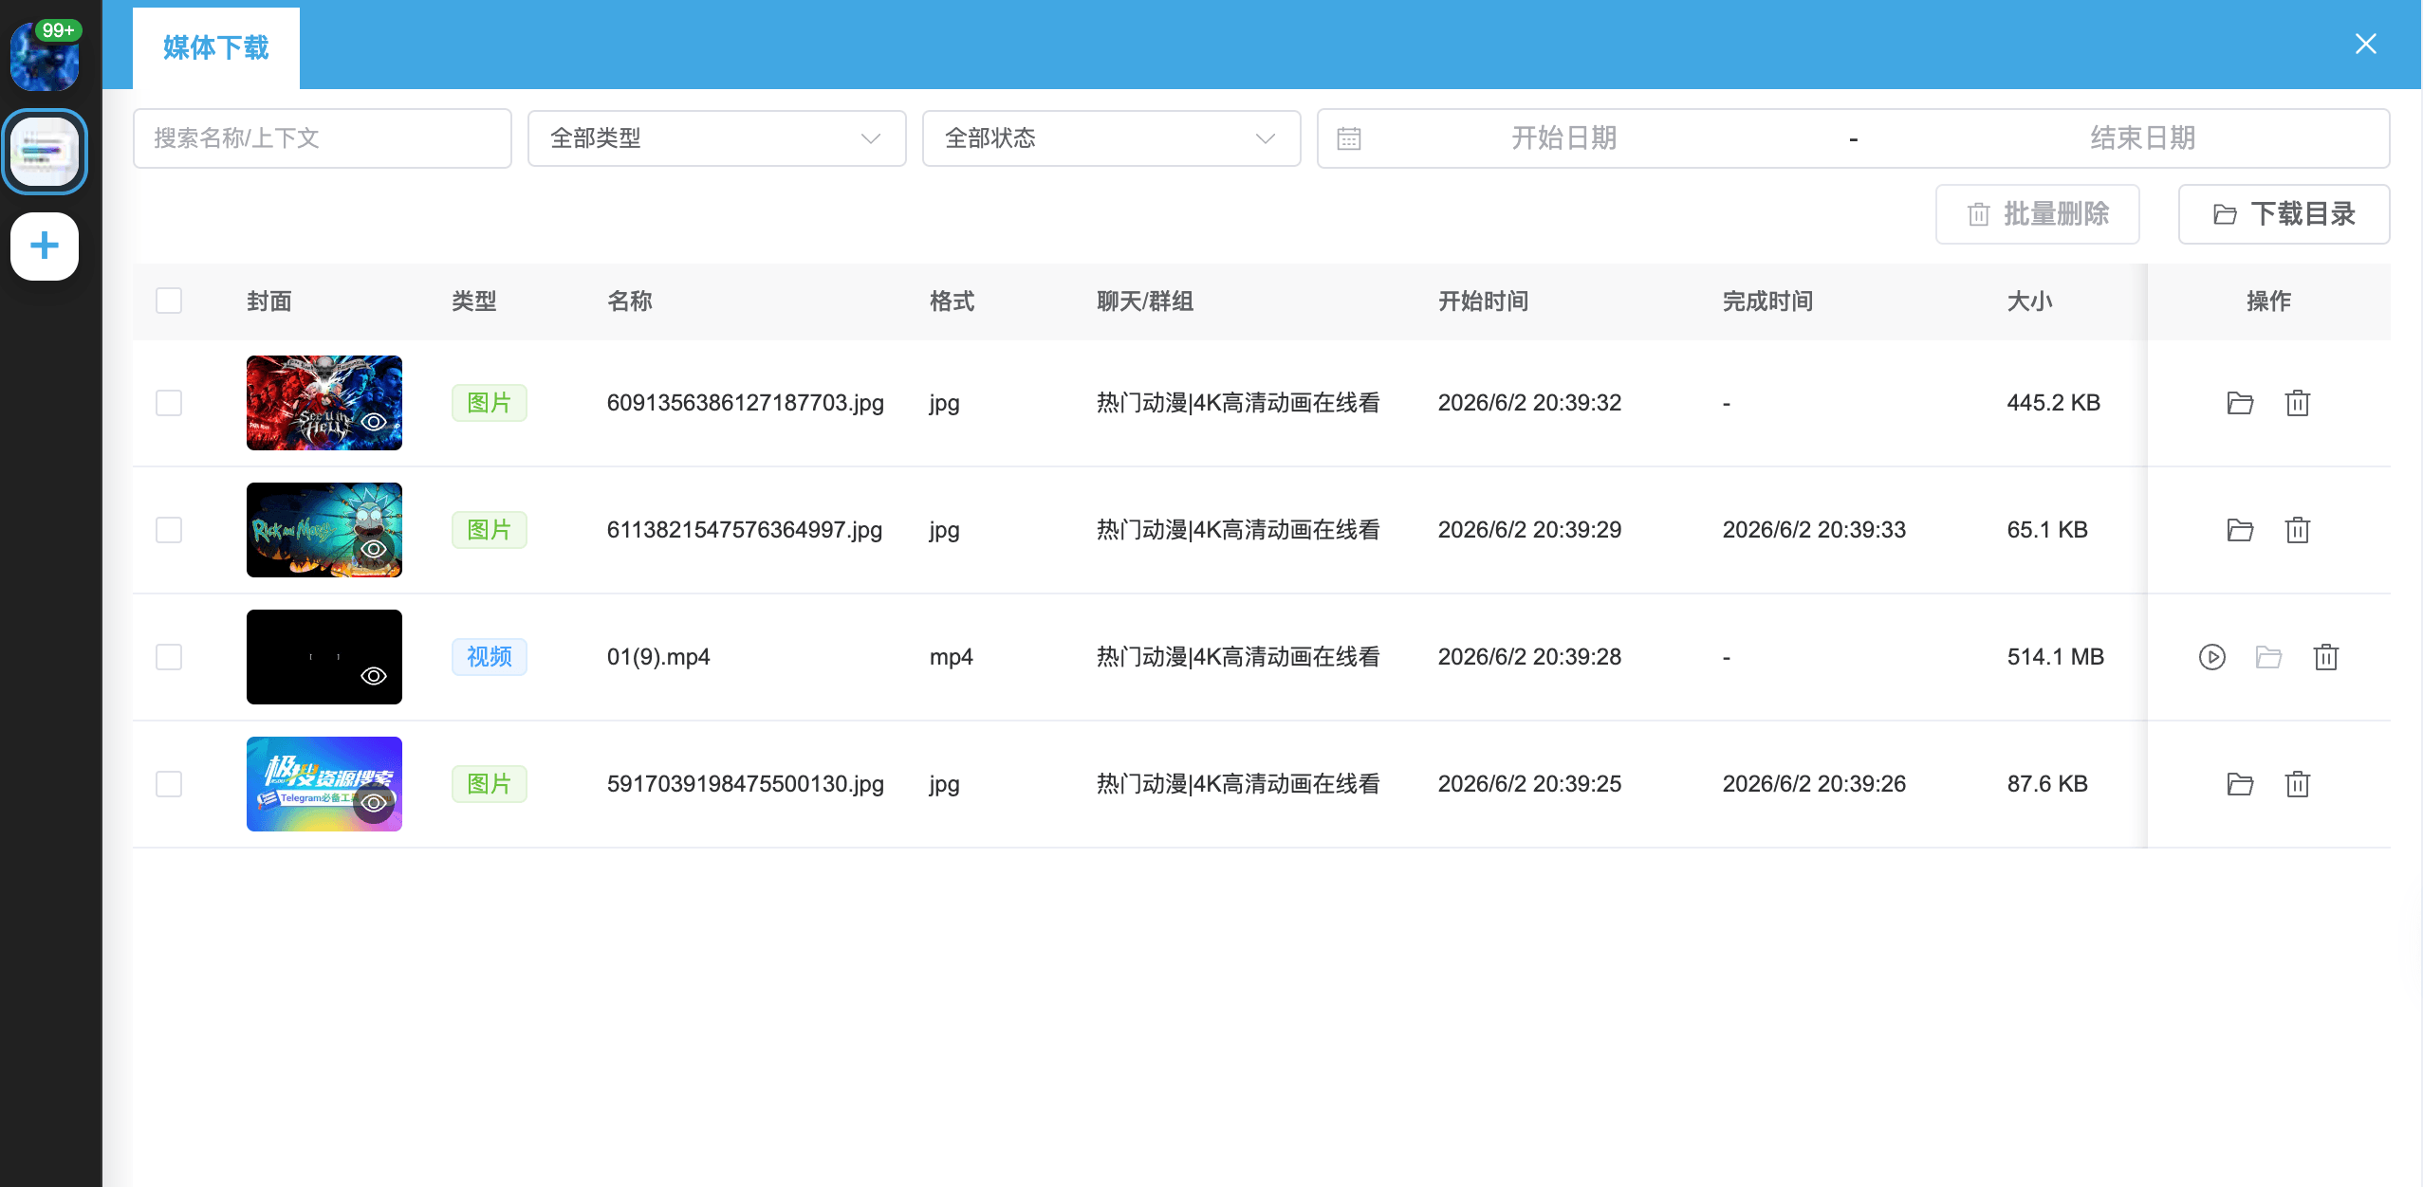Open the See U in Hell cover thumbnail

coord(324,403)
